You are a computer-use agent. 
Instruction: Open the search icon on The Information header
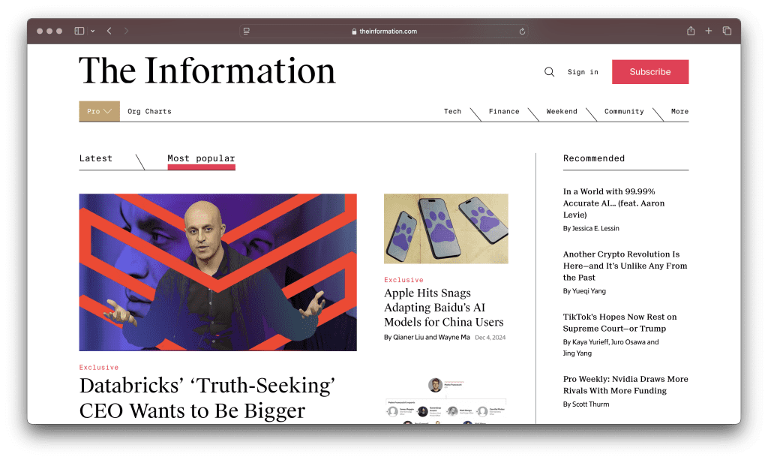coord(550,71)
